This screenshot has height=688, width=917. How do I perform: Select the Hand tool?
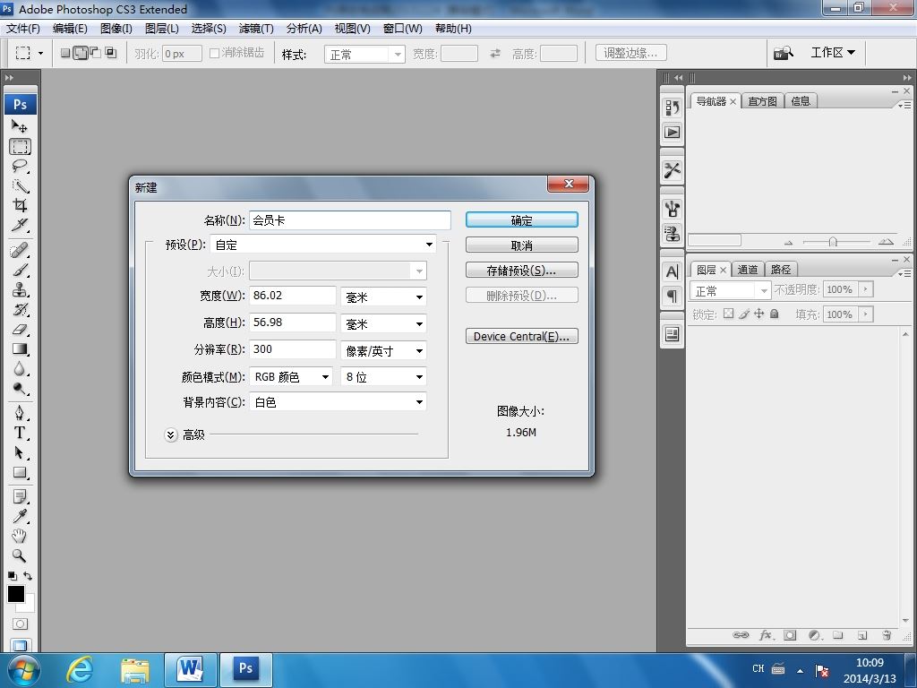click(20, 536)
